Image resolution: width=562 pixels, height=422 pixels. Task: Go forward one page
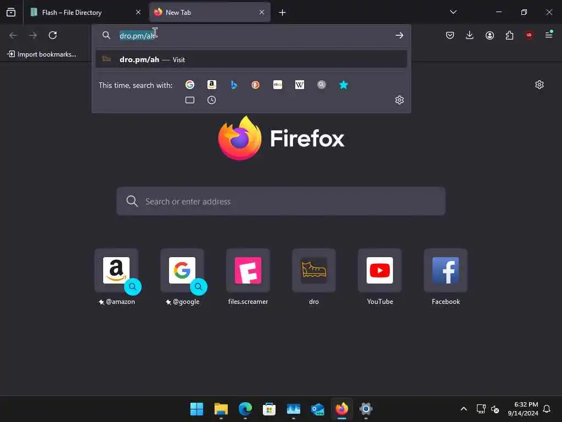click(33, 35)
